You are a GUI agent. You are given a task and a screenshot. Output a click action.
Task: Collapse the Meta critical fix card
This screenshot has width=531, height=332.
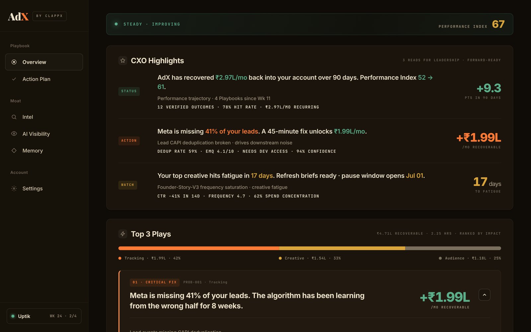click(x=485, y=295)
